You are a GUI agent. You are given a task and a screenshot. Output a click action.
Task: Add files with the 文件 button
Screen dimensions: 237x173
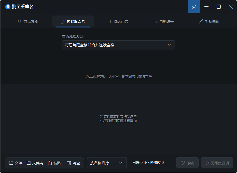[x=16, y=163]
